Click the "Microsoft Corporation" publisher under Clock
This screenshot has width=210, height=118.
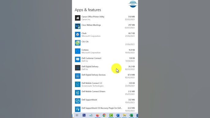[91, 36]
